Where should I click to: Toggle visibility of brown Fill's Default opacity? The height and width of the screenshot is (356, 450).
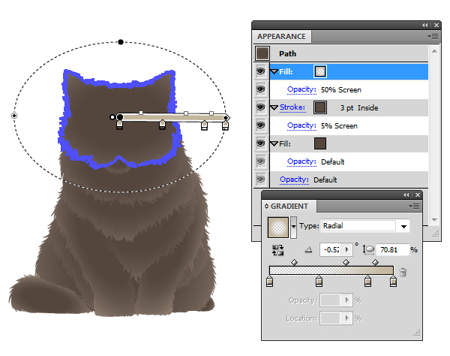pos(260,161)
